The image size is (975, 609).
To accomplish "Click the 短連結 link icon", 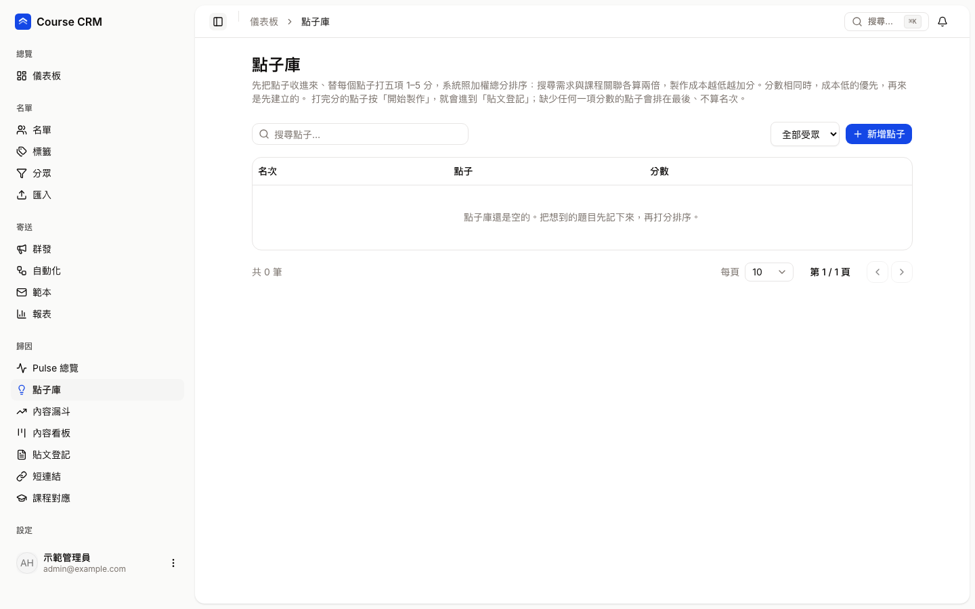I will pyautogui.click(x=22, y=476).
